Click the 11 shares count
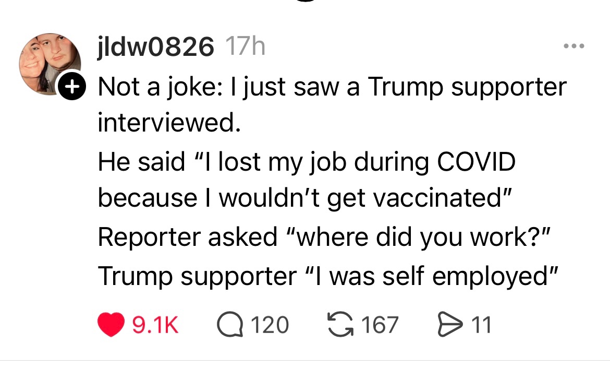 pyautogui.click(x=481, y=325)
